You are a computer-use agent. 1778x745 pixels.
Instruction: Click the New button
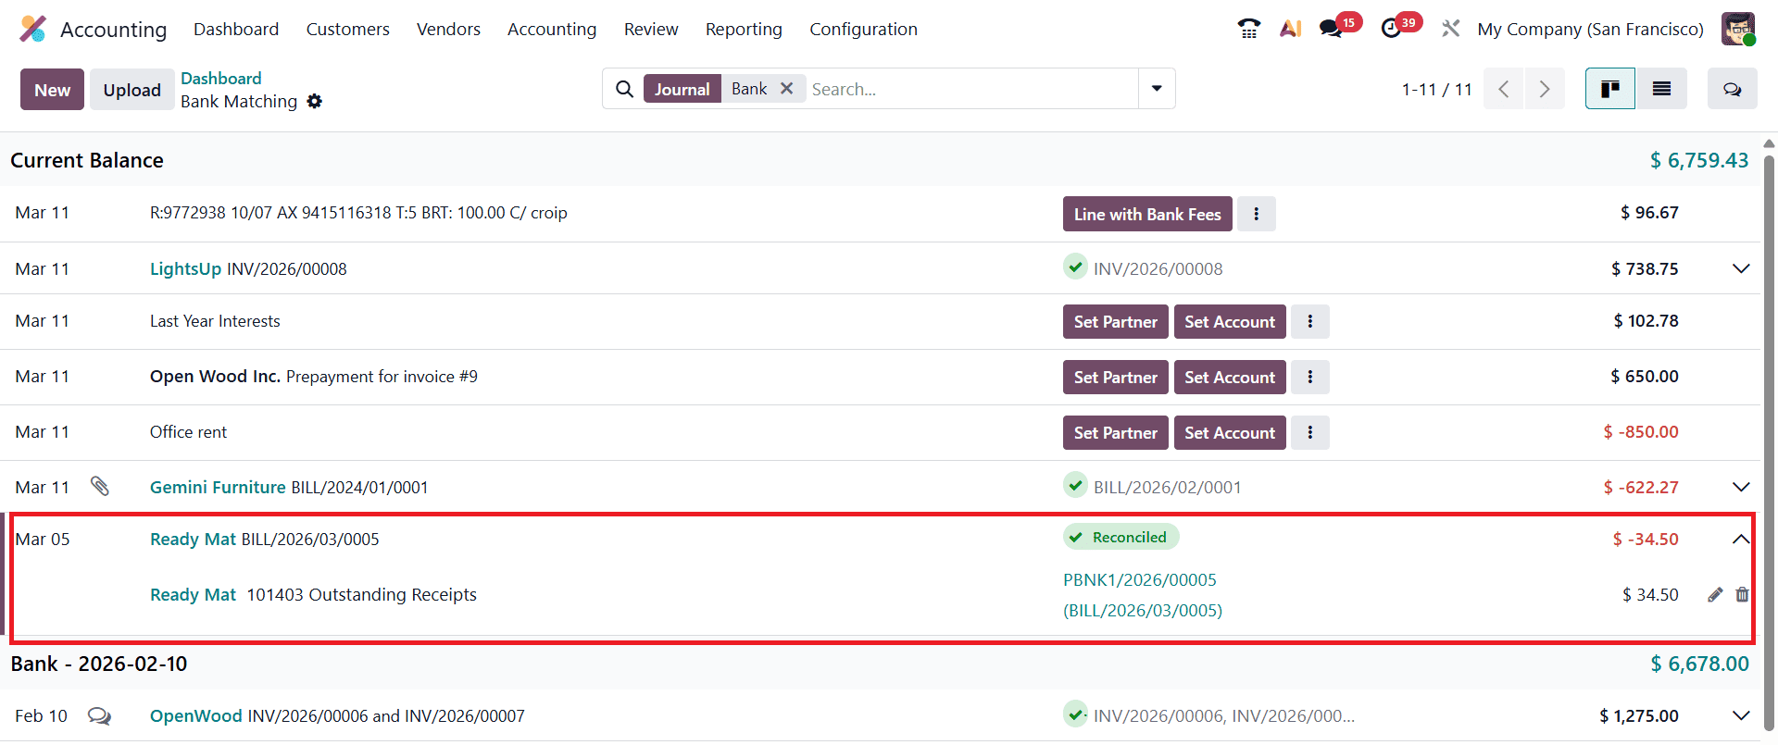(x=52, y=90)
